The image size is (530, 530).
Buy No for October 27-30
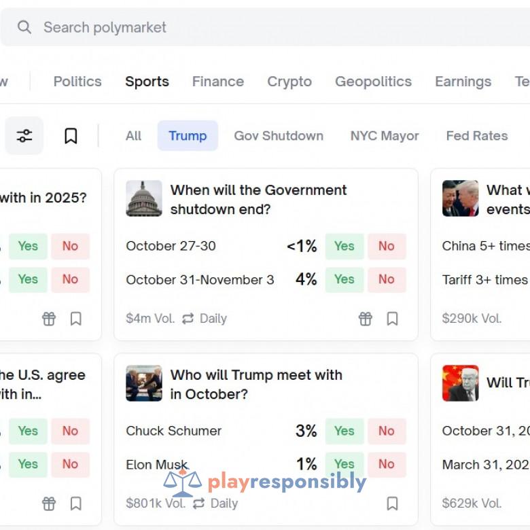point(387,246)
